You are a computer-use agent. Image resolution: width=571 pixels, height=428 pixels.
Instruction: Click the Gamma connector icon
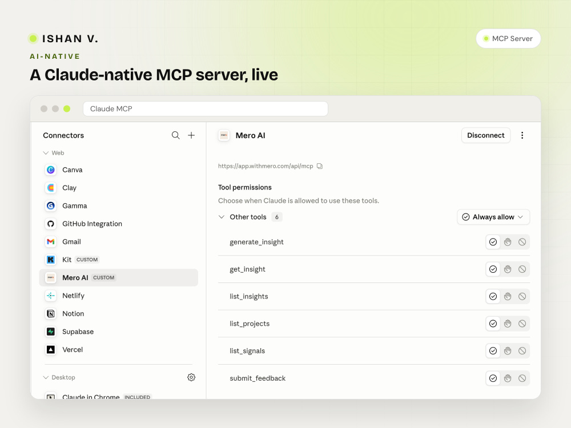point(51,205)
